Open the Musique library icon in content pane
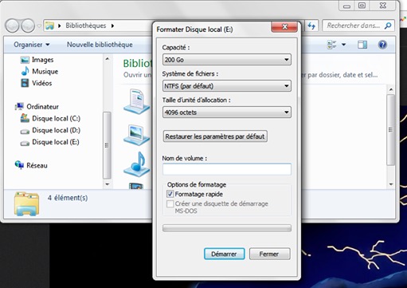The width and height of the screenshot is (407, 288). pyautogui.click(x=137, y=164)
